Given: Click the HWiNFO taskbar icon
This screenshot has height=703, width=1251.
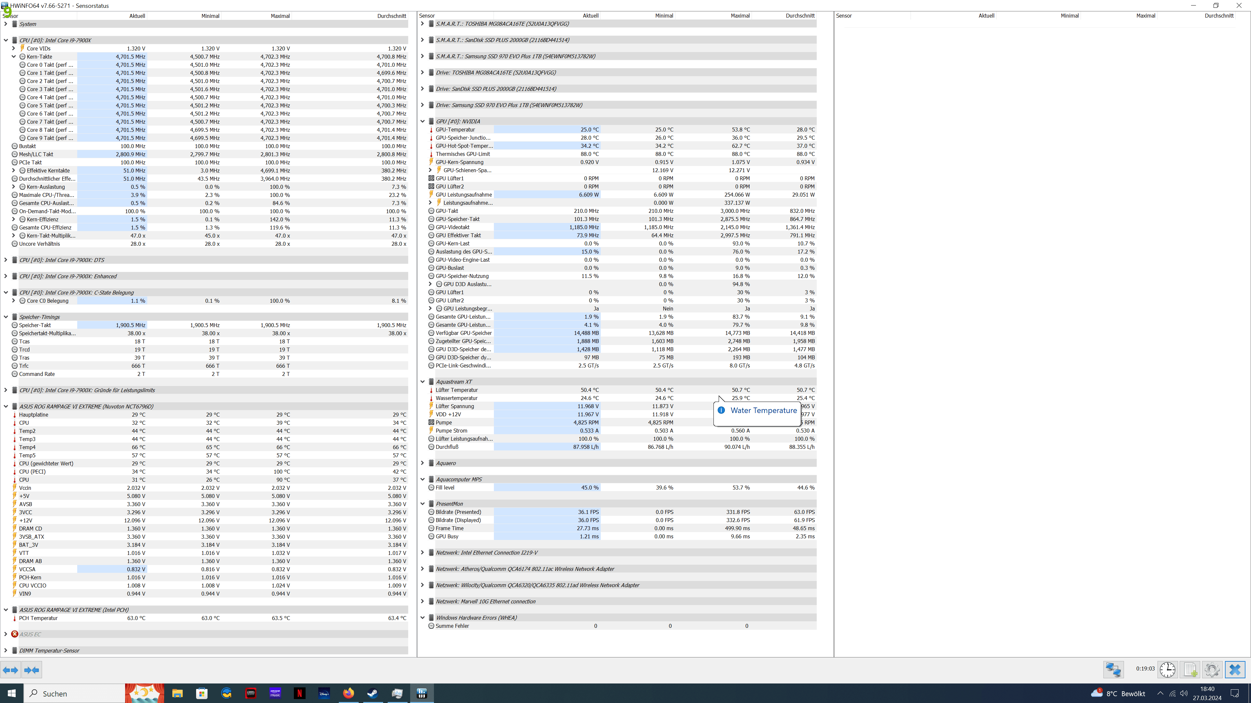Looking at the screenshot, I should tap(422, 693).
